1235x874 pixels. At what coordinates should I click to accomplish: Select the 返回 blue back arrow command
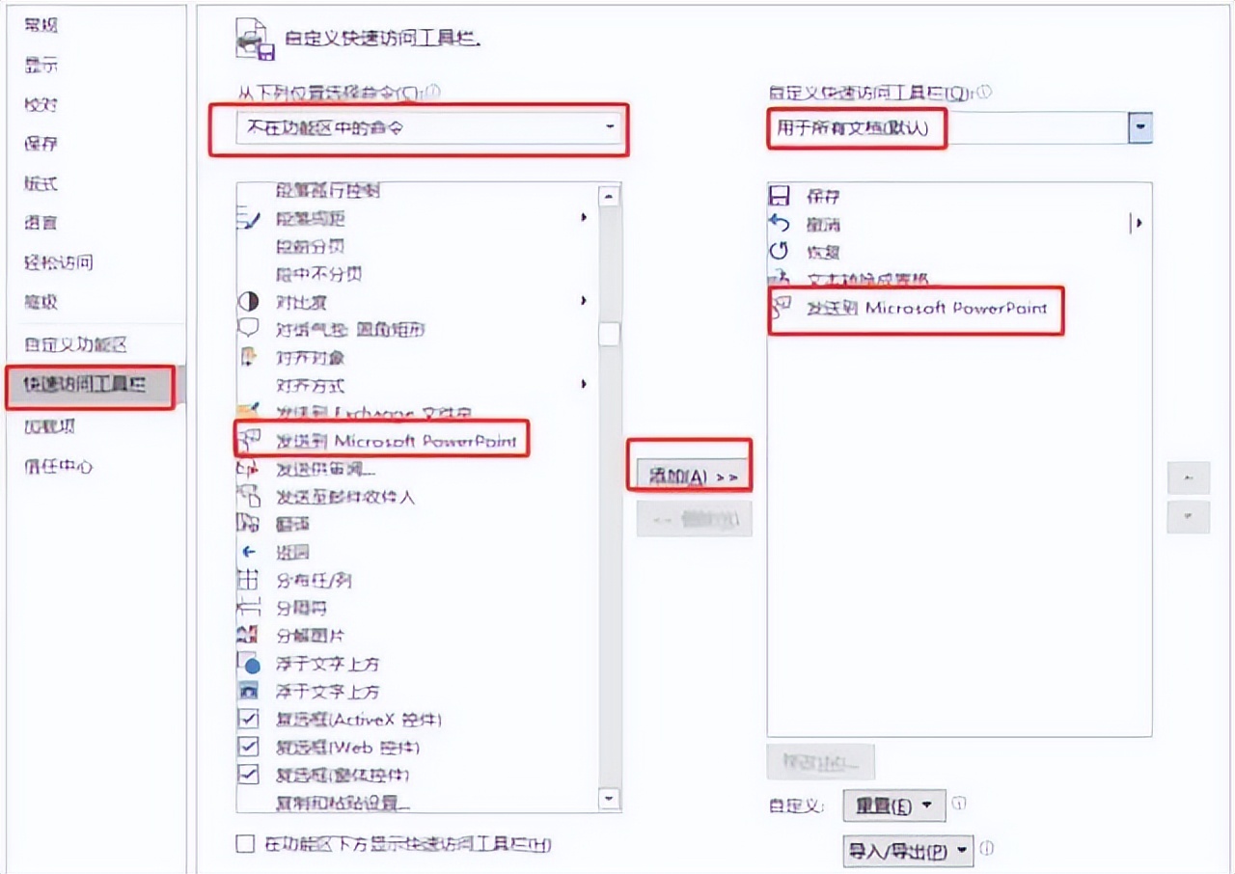coord(413,553)
